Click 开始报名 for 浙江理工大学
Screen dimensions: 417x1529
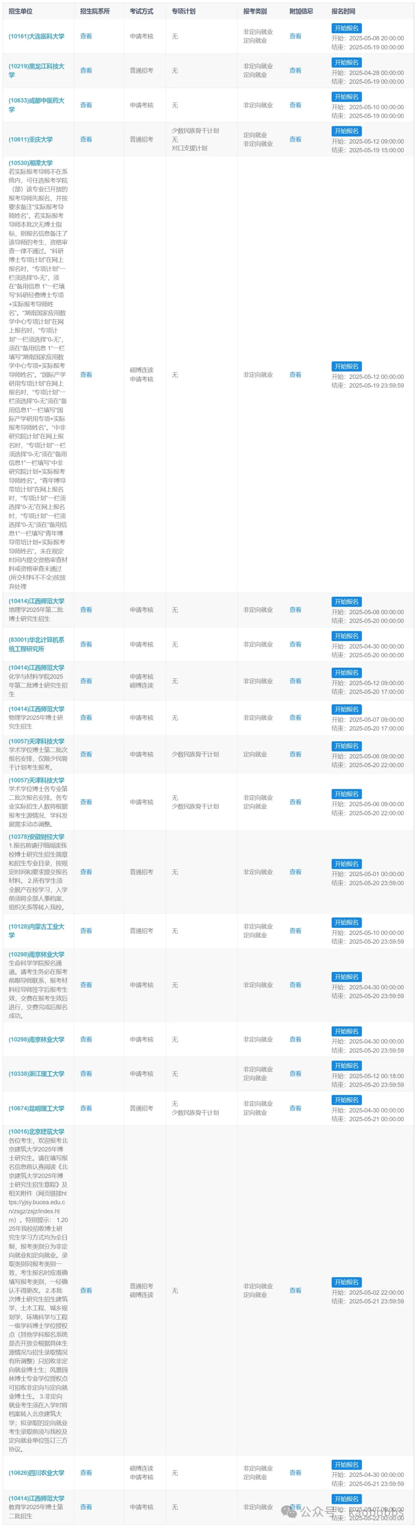coord(346,1066)
